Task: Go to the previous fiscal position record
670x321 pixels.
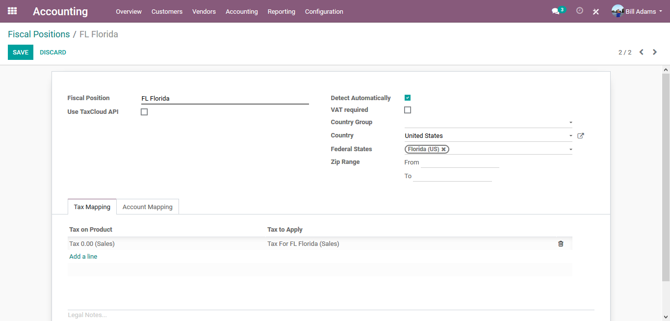Action: [641, 52]
